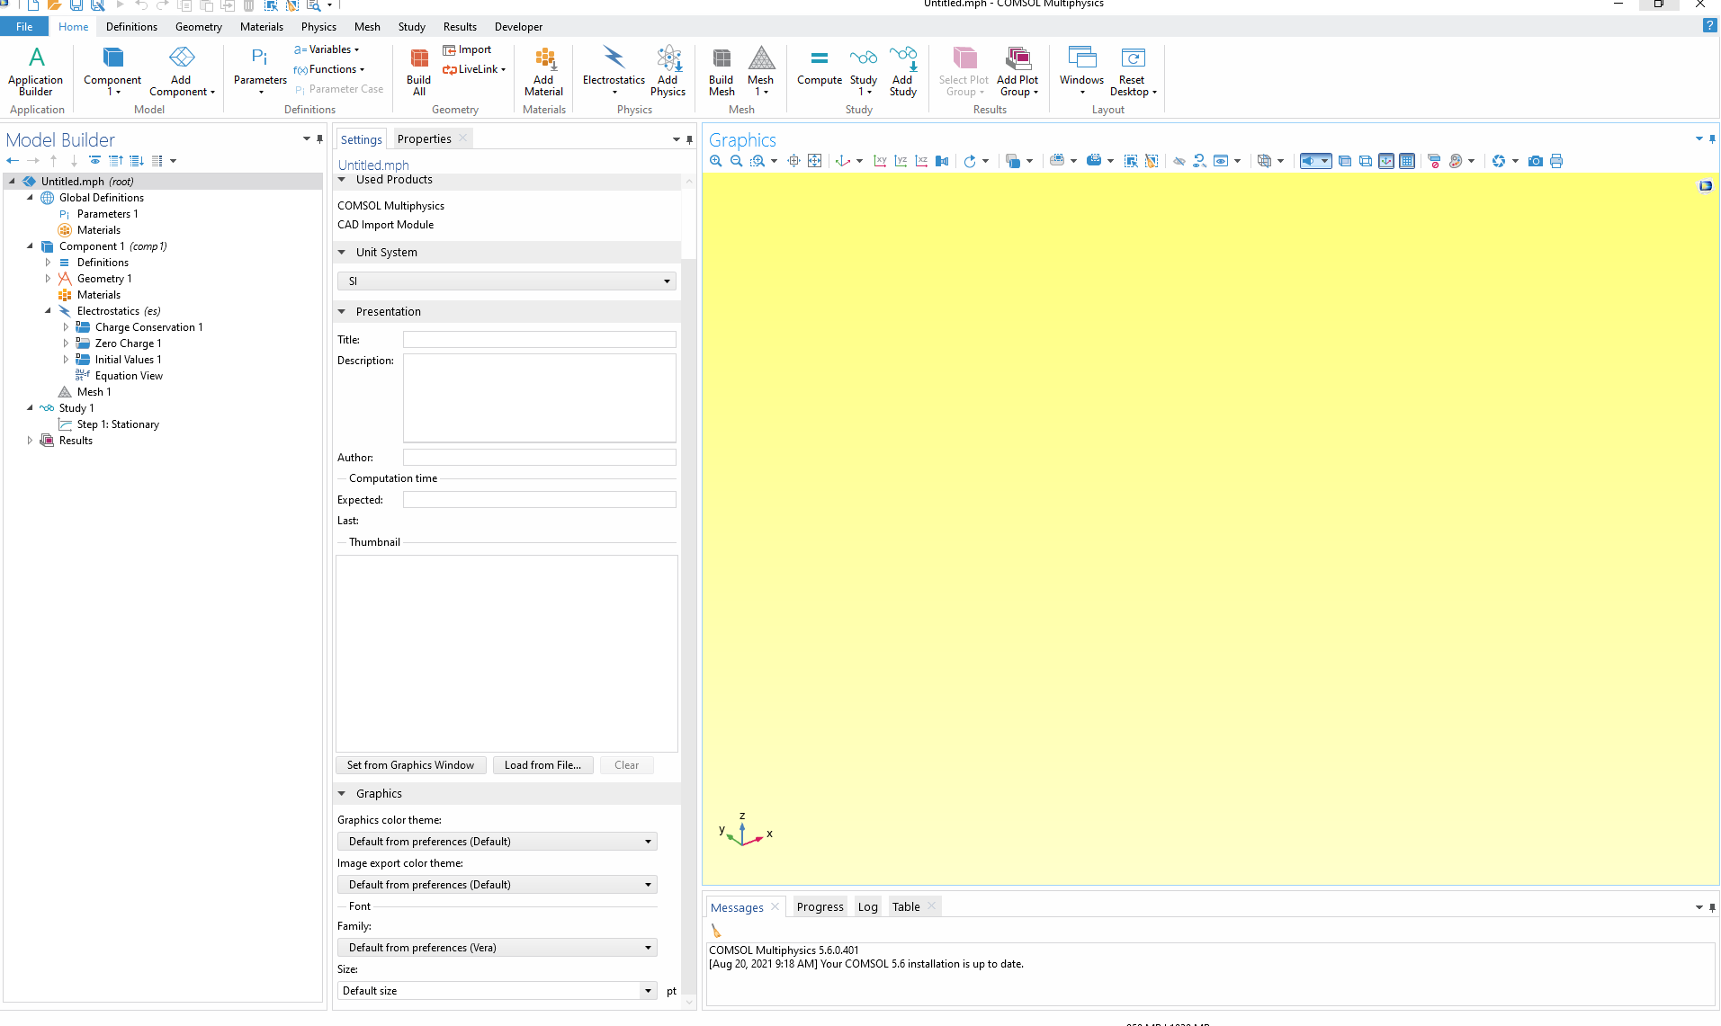Toggle the grid display in Graphics toolbar
This screenshot has height=1026, width=1721.
point(1407,161)
